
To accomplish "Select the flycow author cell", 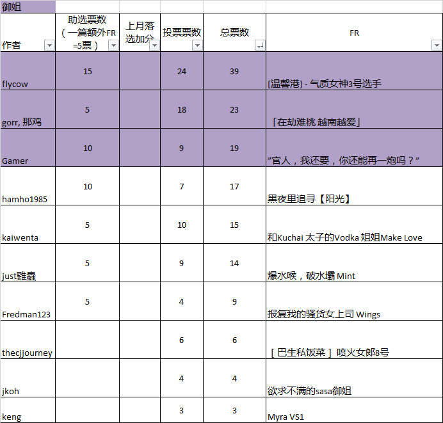I will coord(28,71).
